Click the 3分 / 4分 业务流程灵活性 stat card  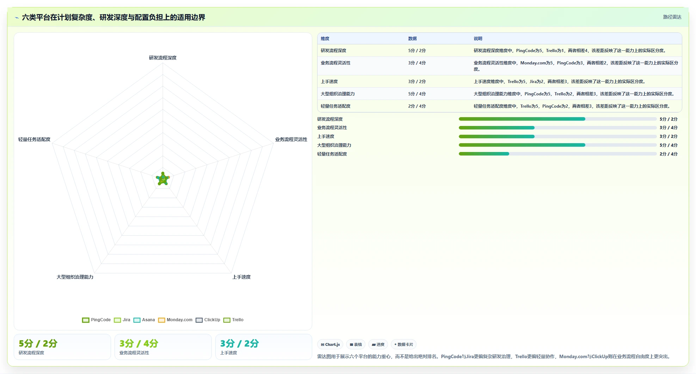(x=163, y=347)
